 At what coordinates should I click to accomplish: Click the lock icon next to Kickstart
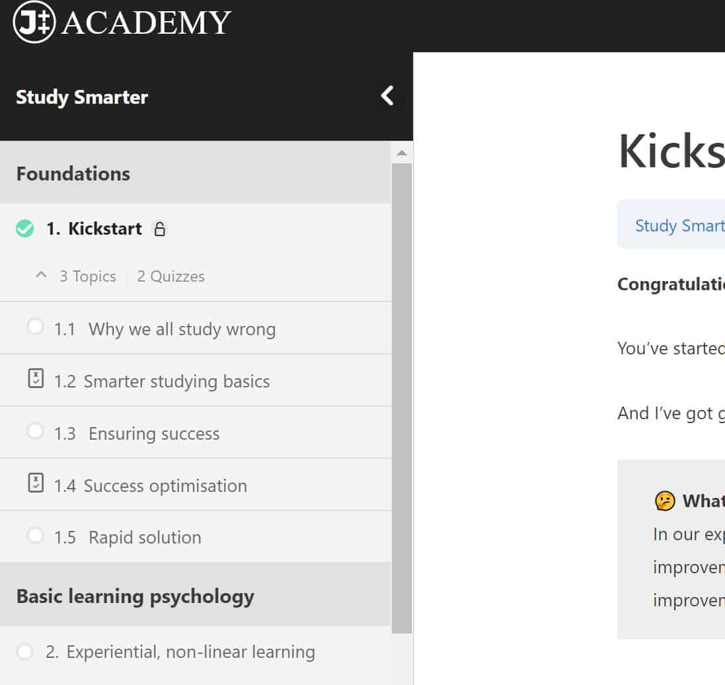tap(160, 229)
